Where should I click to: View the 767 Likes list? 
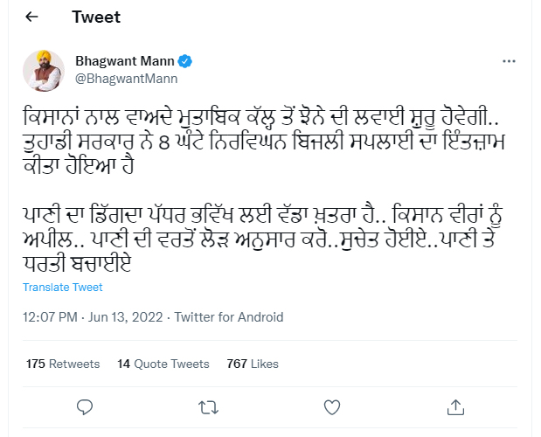point(253,364)
